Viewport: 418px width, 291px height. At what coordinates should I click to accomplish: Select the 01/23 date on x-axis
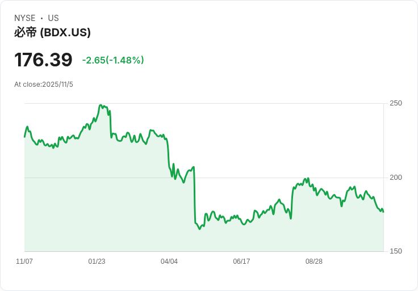pos(97,262)
